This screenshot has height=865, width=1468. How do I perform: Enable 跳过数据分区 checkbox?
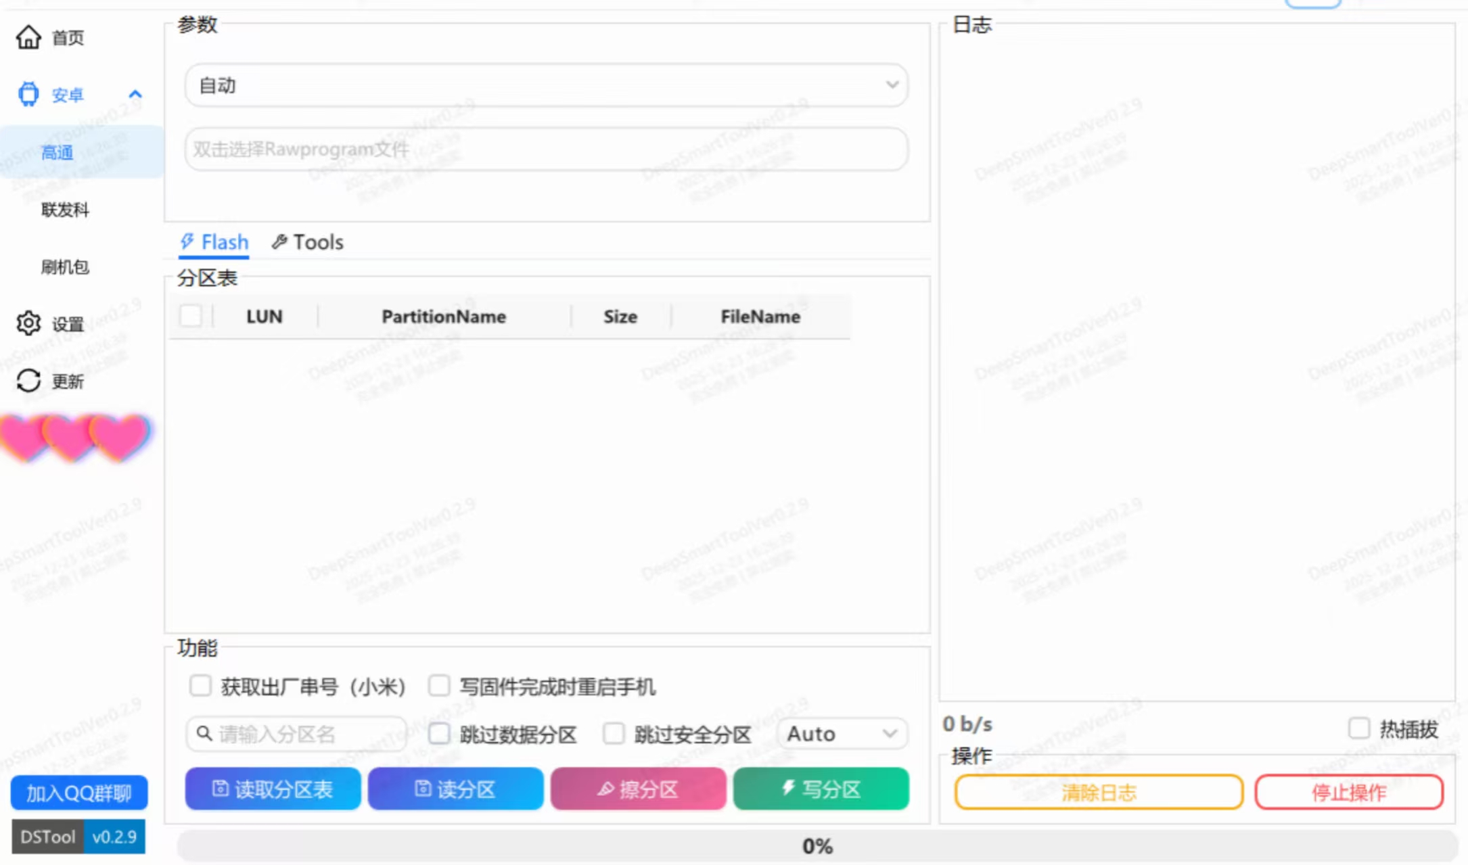coord(440,733)
